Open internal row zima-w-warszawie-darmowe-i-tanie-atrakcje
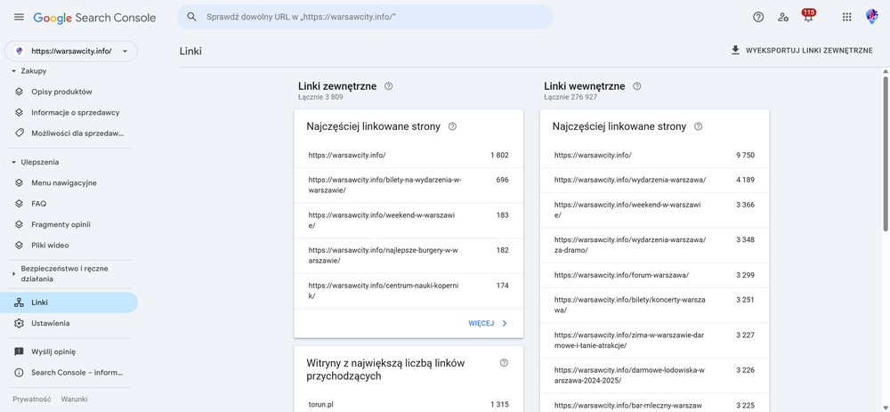890x412 pixels. coord(654,340)
